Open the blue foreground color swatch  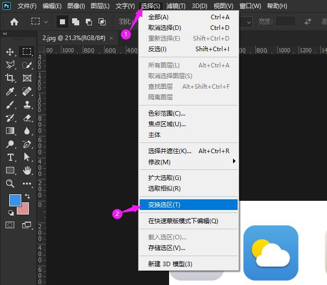(15, 200)
